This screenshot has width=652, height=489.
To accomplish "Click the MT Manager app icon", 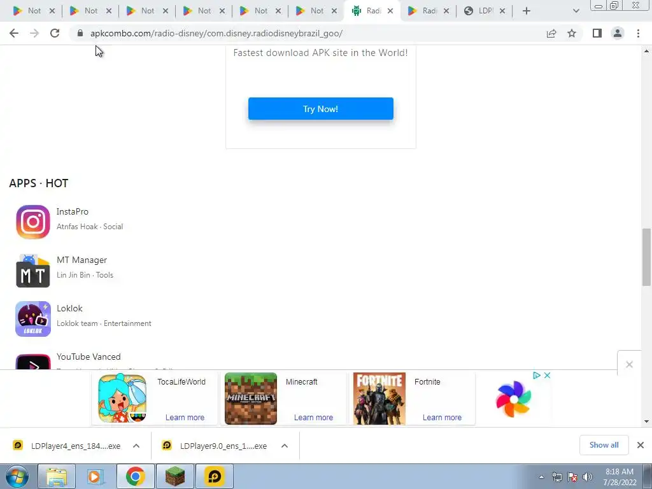I will click(33, 271).
